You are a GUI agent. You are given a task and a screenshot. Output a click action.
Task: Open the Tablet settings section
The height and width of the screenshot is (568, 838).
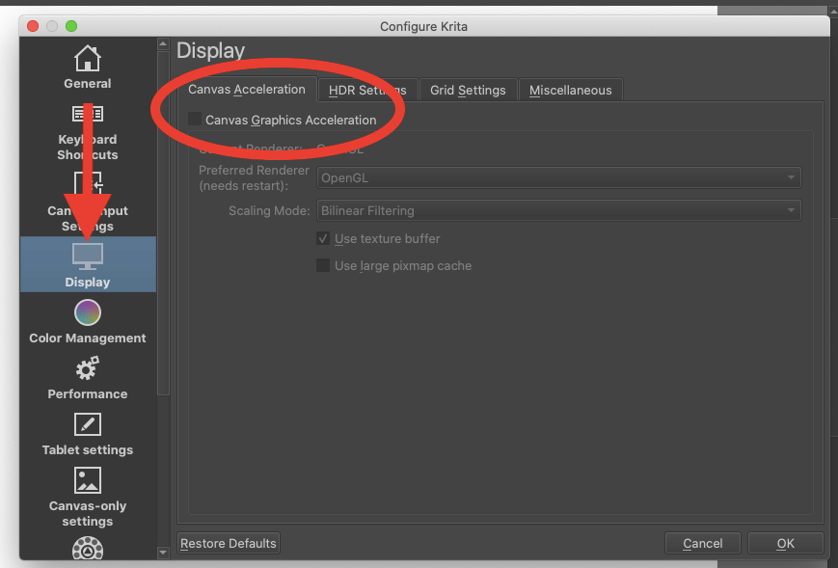tap(88, 434)
